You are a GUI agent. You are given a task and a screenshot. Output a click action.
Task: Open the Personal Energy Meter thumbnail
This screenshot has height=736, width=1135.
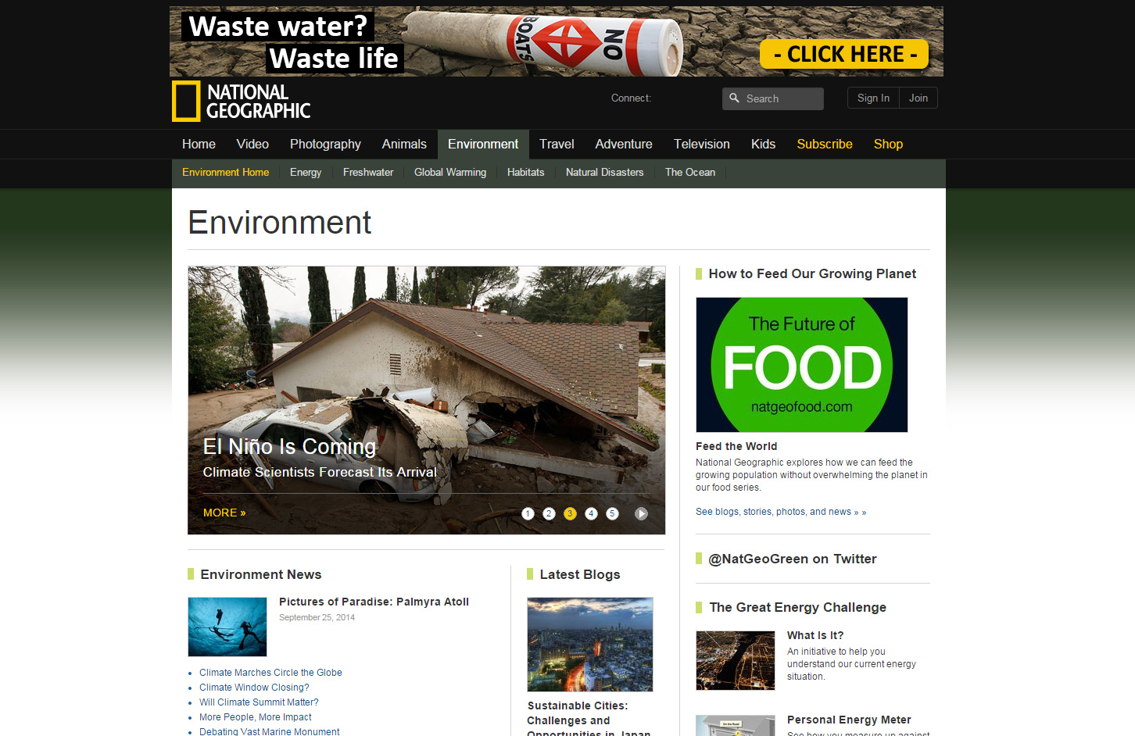click(x=736, y=726)
